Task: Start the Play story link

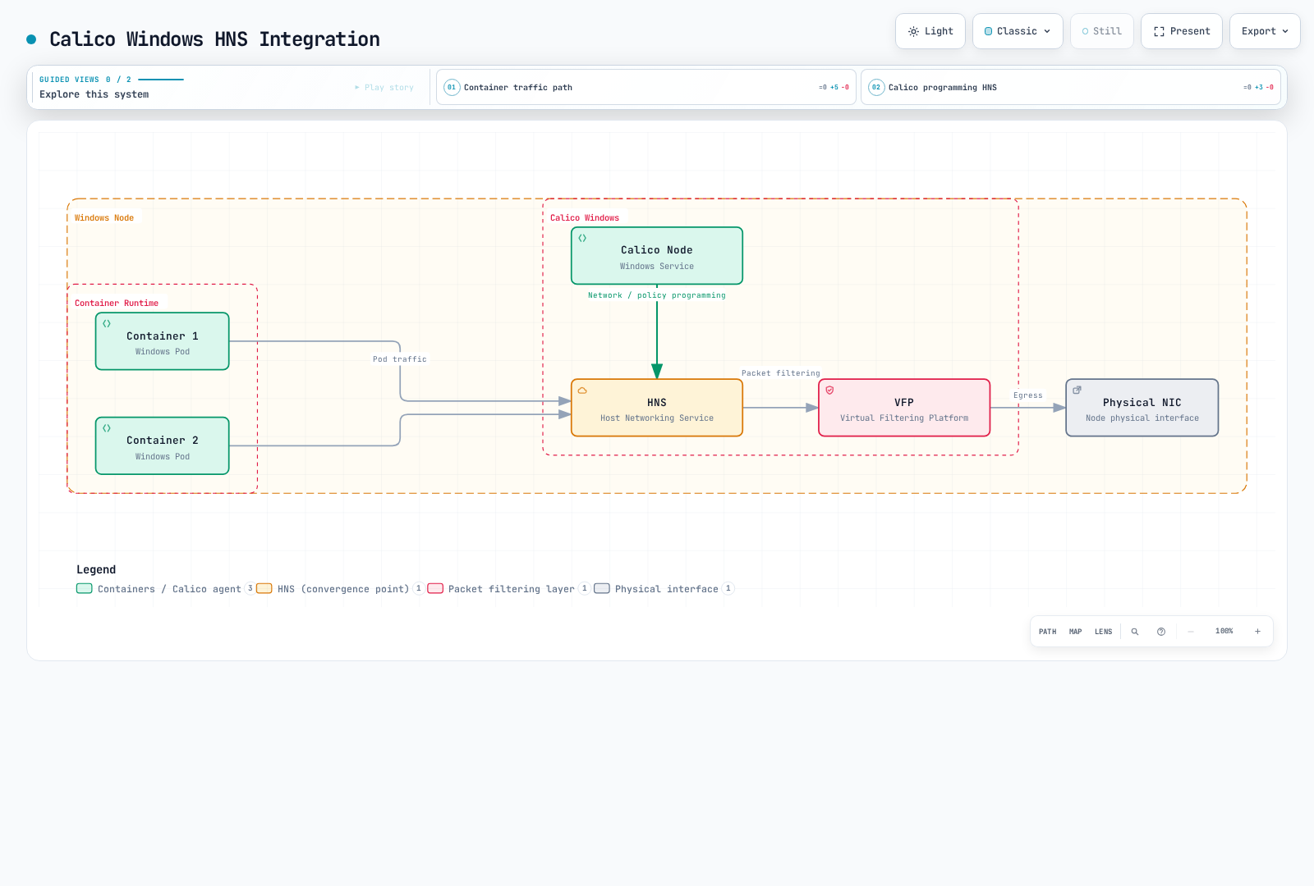Action: tap(384, 87)
